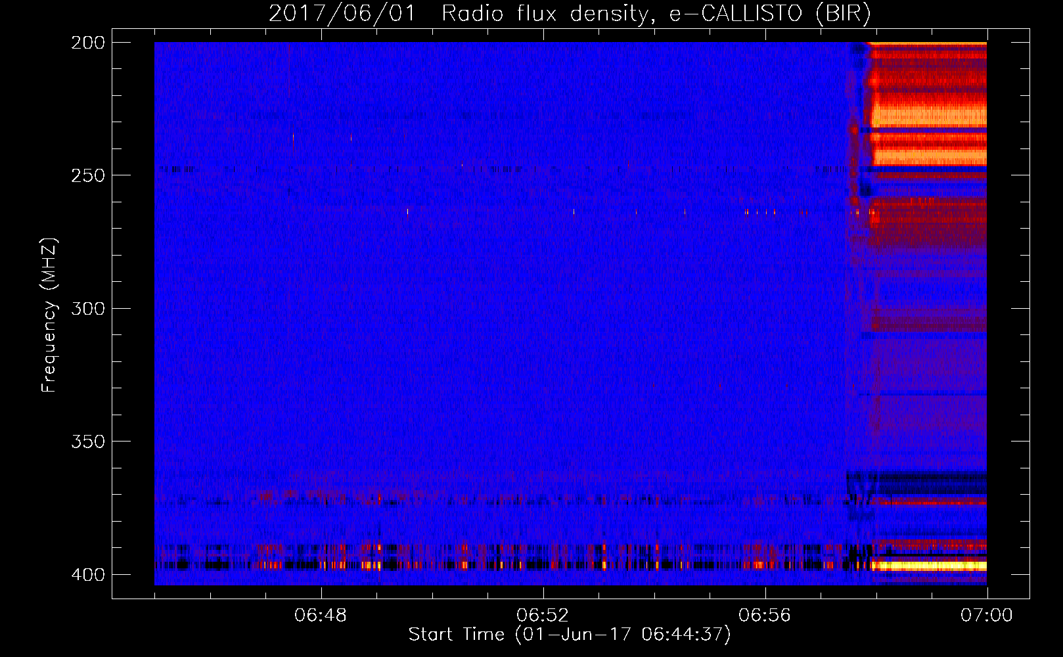Click the 300 frequency tick label

coord(88,308)
